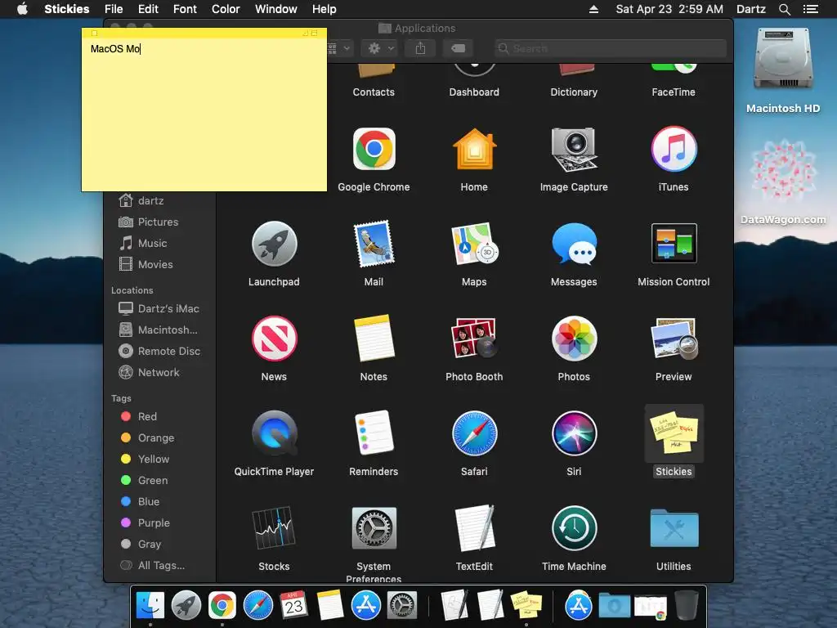The image size is (837, 628).
Task: Open Finder from the Dock
Action: [x=150, y=606]
